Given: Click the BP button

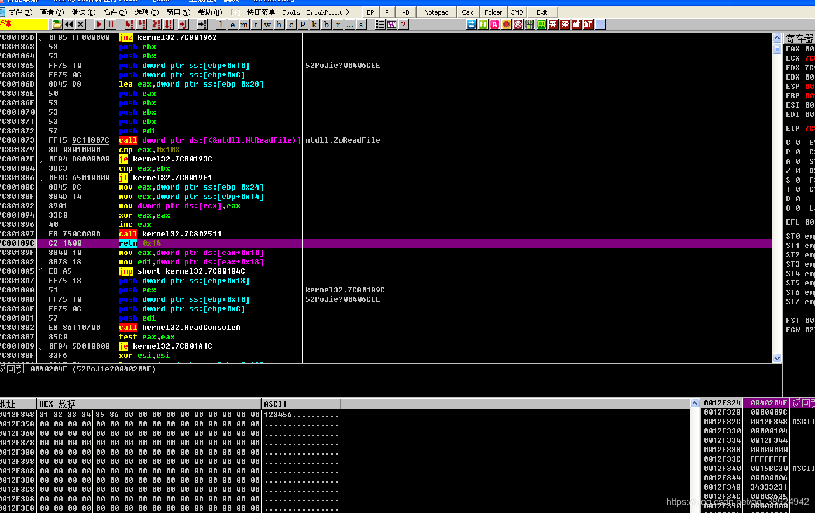Looking at the screenshot, I should click(370, 12).
